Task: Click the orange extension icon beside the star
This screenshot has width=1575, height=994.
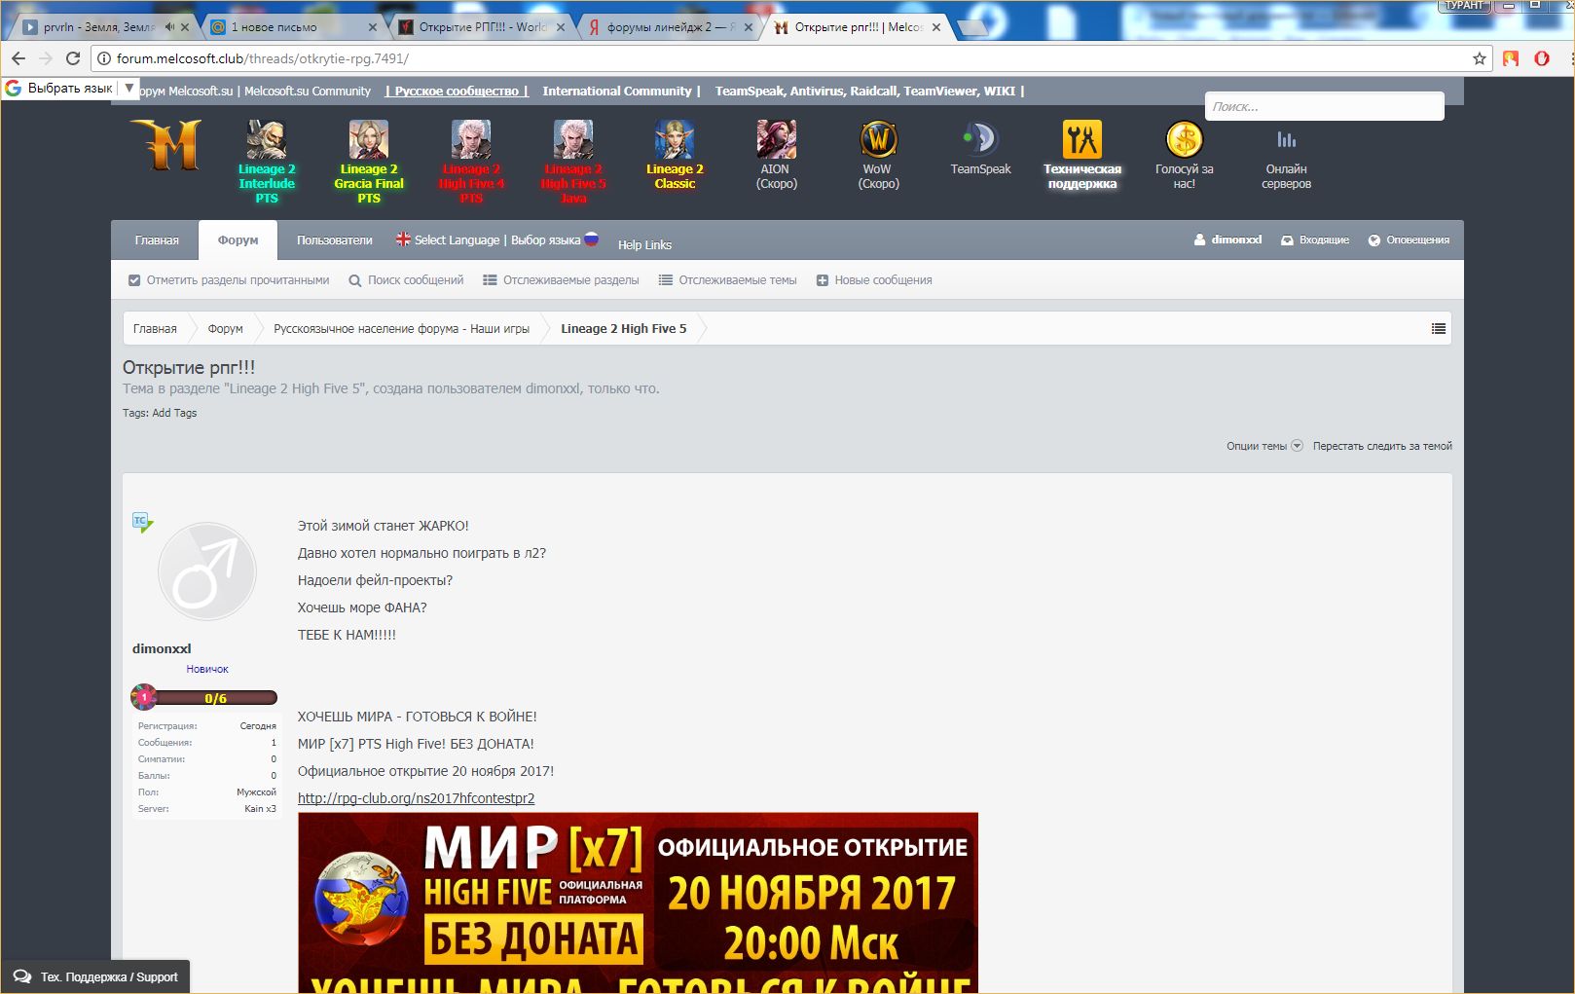Action: click(1511, 58)
